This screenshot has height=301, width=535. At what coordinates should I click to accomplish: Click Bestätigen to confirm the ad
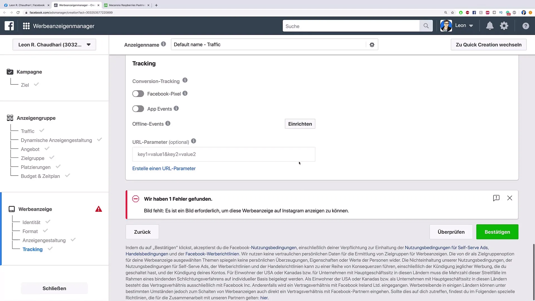tap(497, 232)
